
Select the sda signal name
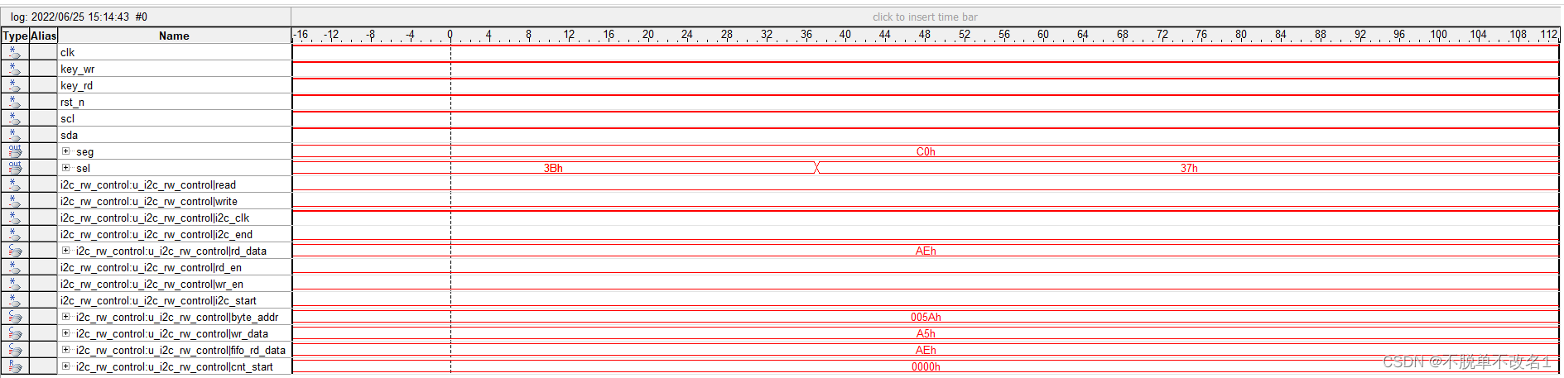pos(69,135)
